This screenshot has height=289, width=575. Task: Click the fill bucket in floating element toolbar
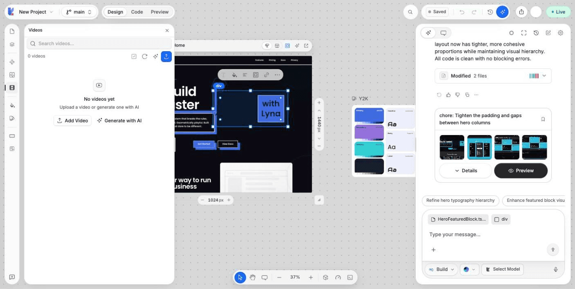234,75
